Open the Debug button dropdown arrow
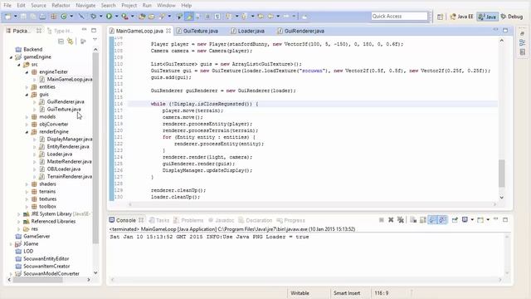The height and width of the screenshot is (299, 531). (100, 17)
